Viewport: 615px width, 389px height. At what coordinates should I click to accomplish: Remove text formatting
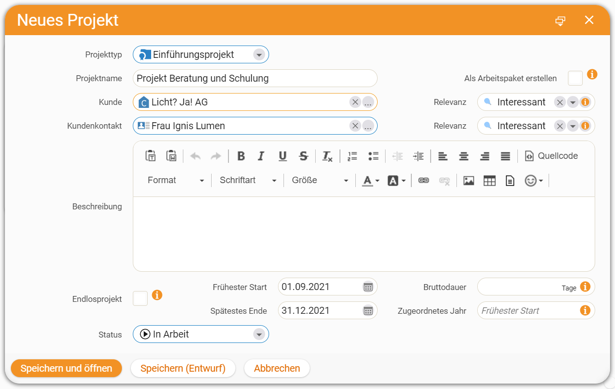(x=327, y=156)
